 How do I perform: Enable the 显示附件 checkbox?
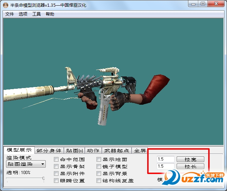click(x=56, y=174)
